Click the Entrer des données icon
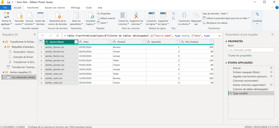Screen dimensions: 279x128 [40, 15]
